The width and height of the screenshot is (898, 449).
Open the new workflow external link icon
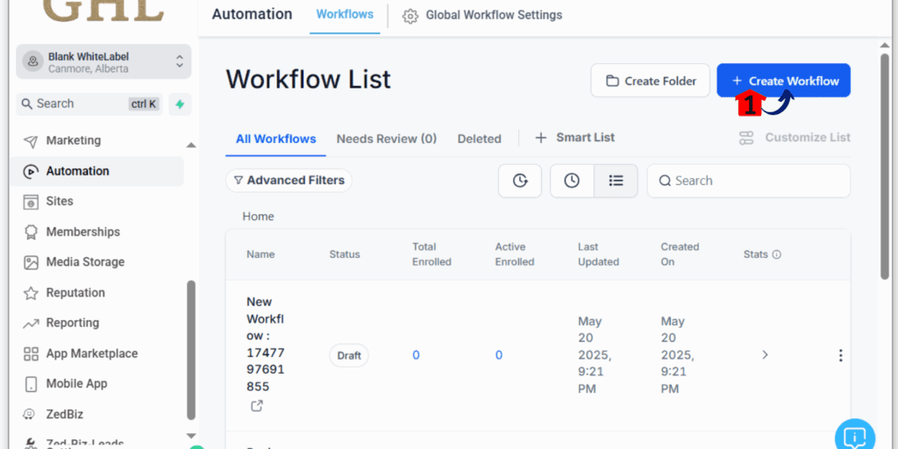click(257, 406)
